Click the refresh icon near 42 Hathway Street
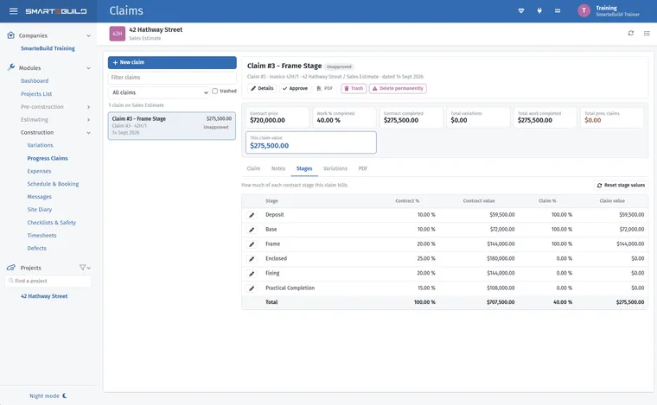 tap(630, 33)
